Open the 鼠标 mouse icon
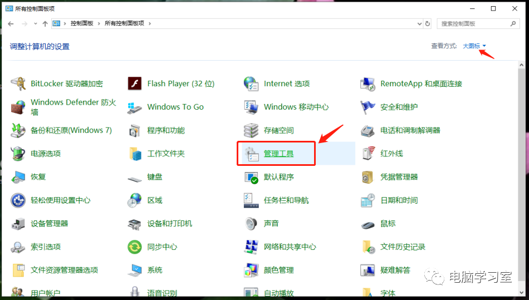 point(368,224)
